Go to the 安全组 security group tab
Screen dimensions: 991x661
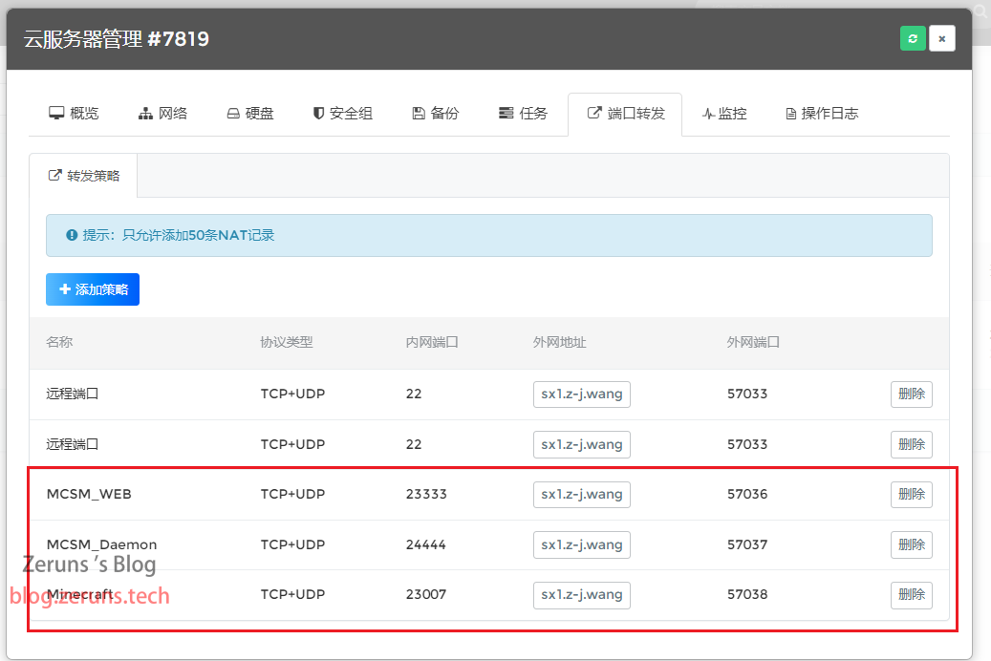pyautogui.click(x=342, y=113)
